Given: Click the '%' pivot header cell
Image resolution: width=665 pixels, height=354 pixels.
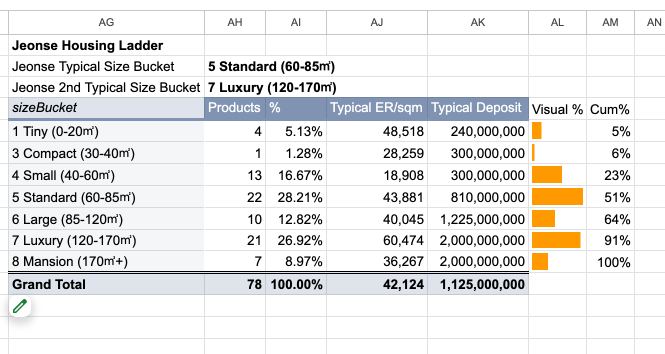Looking at the screenshot, I should [x=296, y=108].
